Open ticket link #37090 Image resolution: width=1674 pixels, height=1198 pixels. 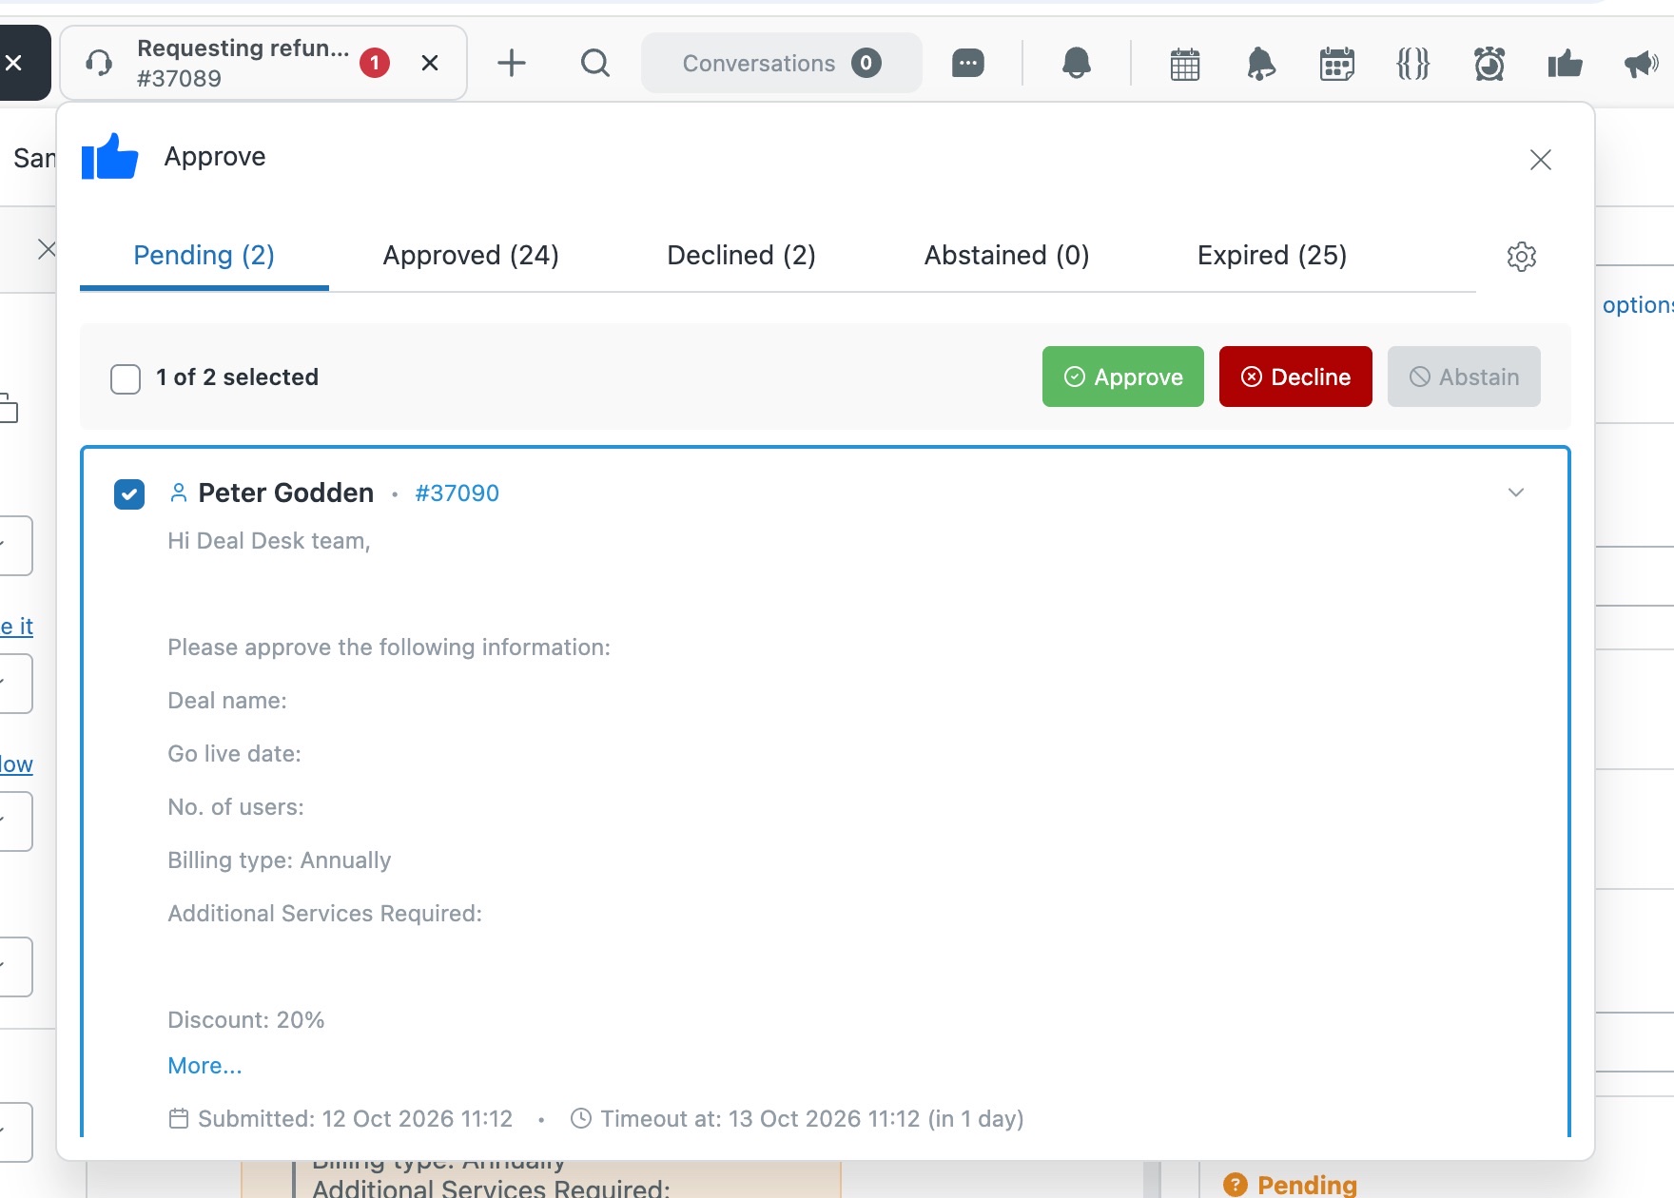(x=457, y=493)
